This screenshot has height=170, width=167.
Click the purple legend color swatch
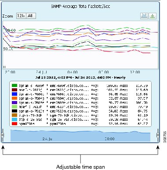coord(15,102)
